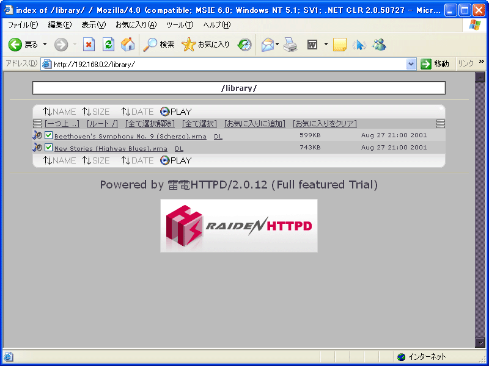The image size is (489, 366).
Task: Open the お気に入り(A) menu
Action: pyautogui.click(x=136, y=25)
